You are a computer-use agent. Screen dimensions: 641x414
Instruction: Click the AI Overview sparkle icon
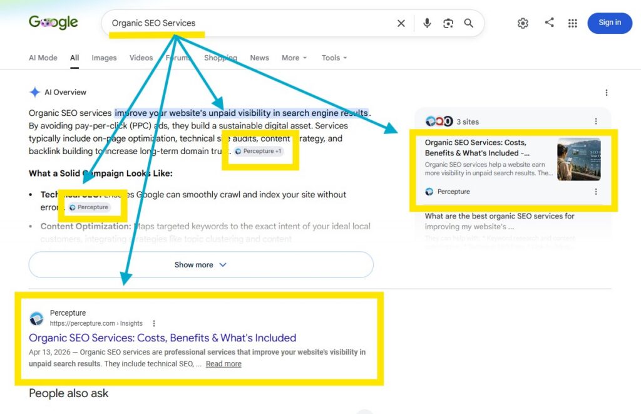[x=35, y=92]
